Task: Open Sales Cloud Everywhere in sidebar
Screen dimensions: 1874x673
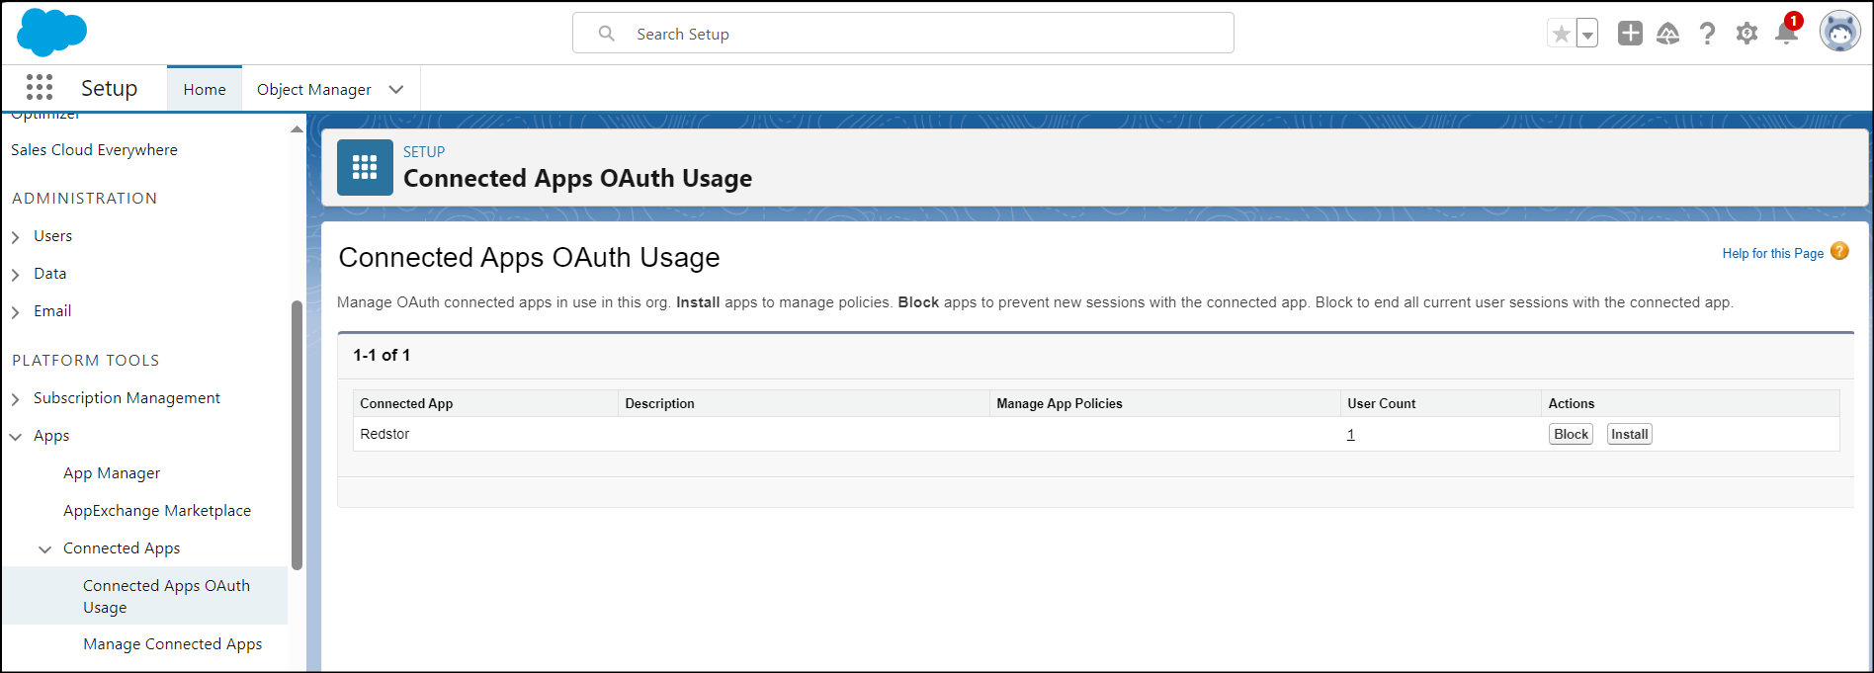Action: [94, 149]
